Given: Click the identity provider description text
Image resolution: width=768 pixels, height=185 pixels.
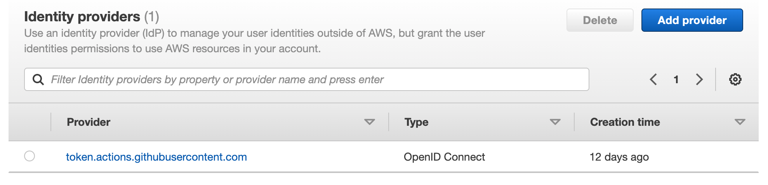Looking at the screenshot, I should (254, 41).
